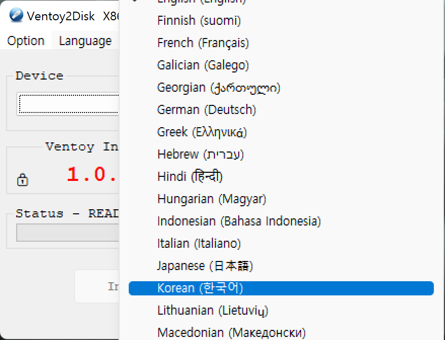Screen dimensions: 445x340
Task: Click the Status progress bar
Action: click(67, 233)
